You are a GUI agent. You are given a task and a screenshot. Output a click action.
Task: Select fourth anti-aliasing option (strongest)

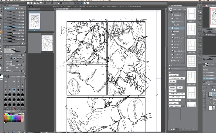pyautogui.click(x=21, y=58)
